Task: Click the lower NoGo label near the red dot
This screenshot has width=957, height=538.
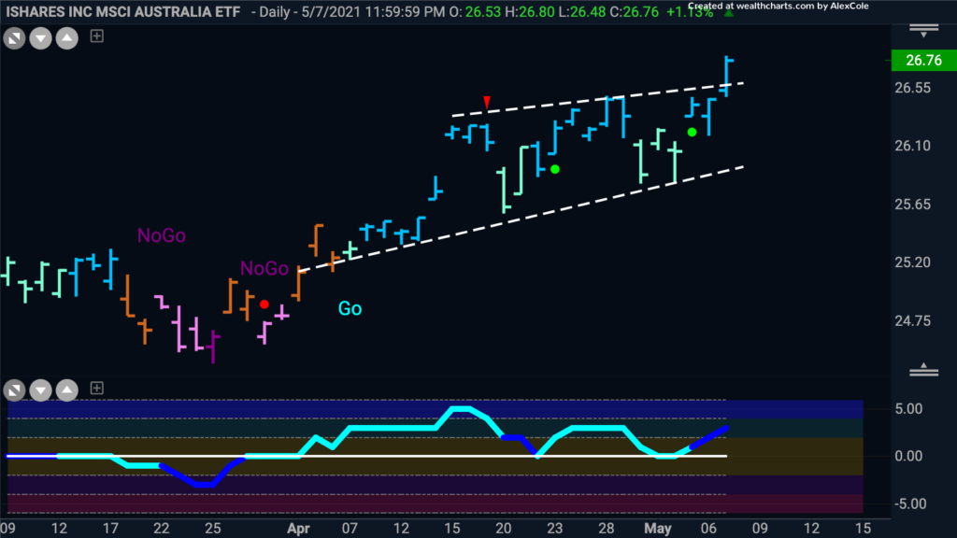Action: [x=264, y=268]
